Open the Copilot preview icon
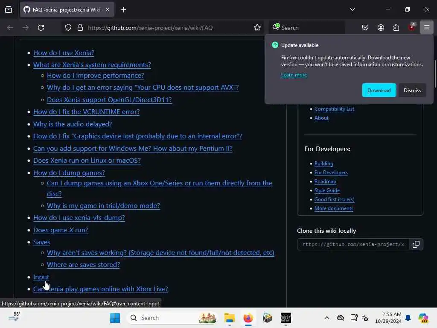The image size is (437, 328). pos(423,318)
